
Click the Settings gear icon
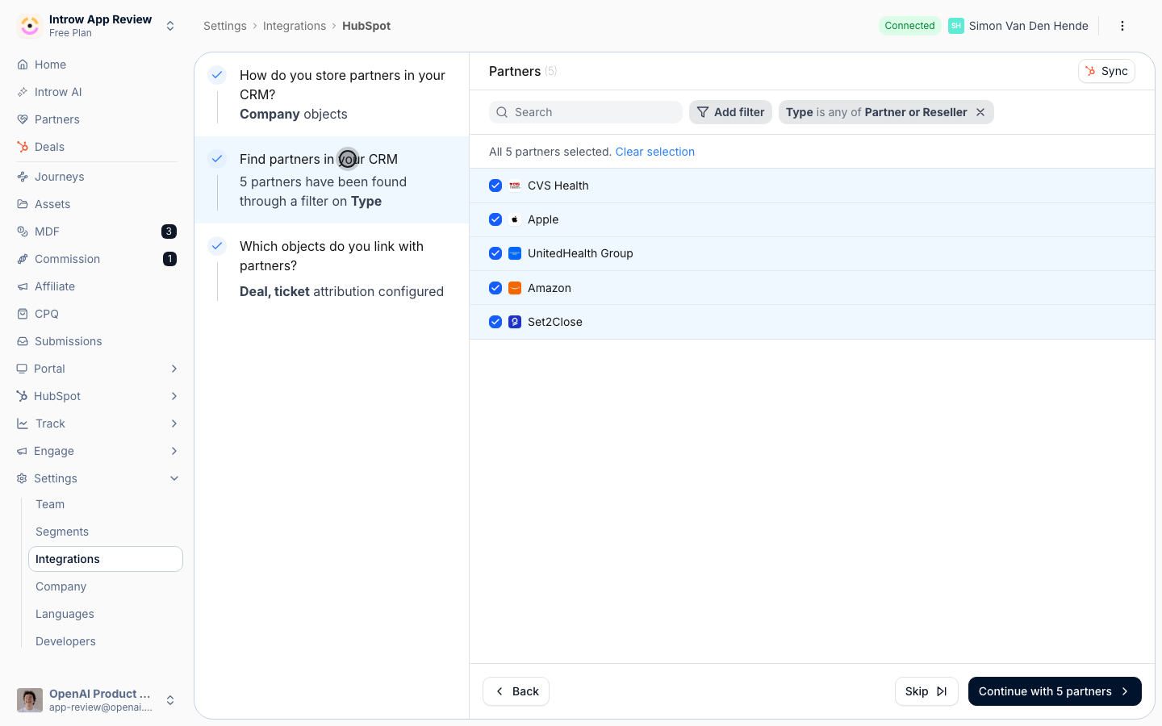pos(23,478)
